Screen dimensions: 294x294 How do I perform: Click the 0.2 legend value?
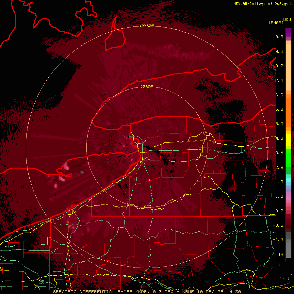pyautogui.click(x=279, y=211)
